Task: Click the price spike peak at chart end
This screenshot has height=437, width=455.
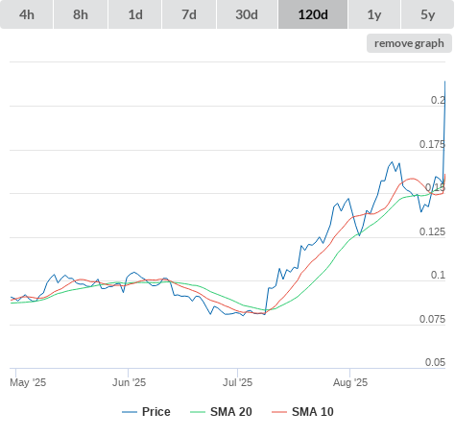Action: pos(444,82)
